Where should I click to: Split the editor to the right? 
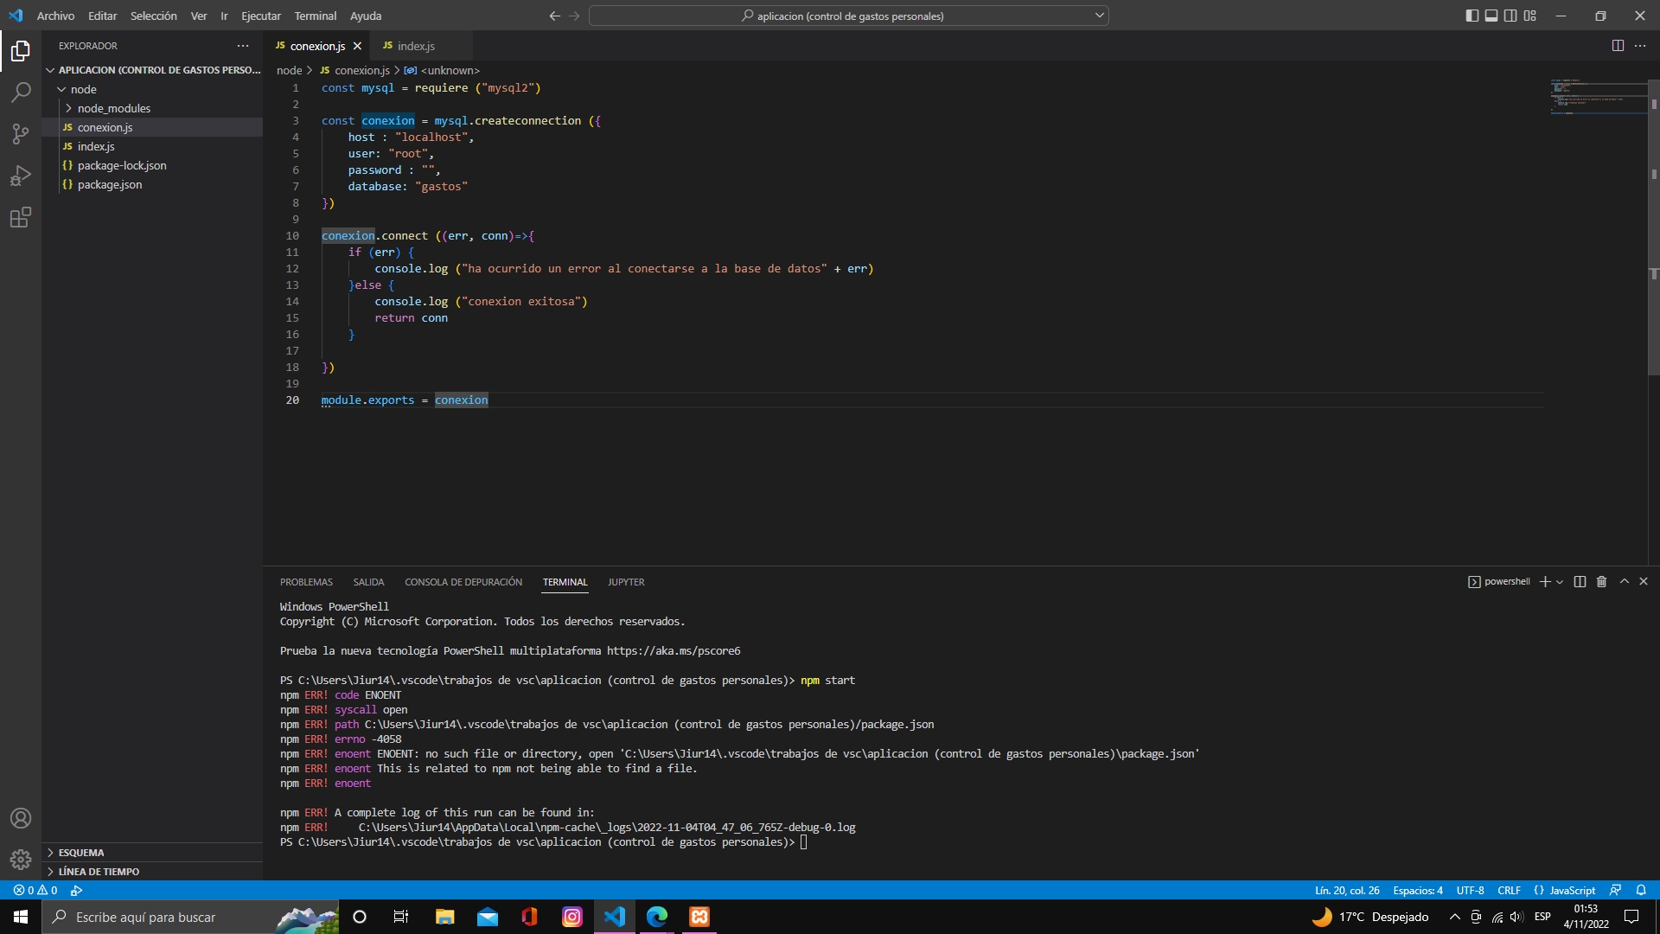click(x=1618, y=46)
